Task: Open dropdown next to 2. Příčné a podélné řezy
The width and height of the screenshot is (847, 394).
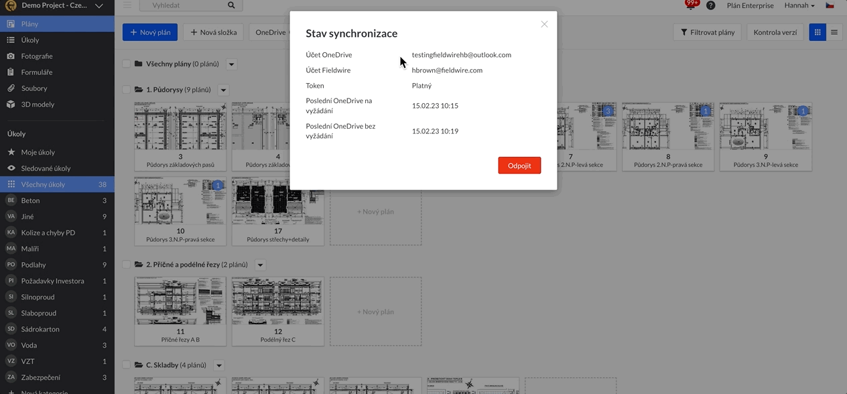Action: (x=260, y=265)
